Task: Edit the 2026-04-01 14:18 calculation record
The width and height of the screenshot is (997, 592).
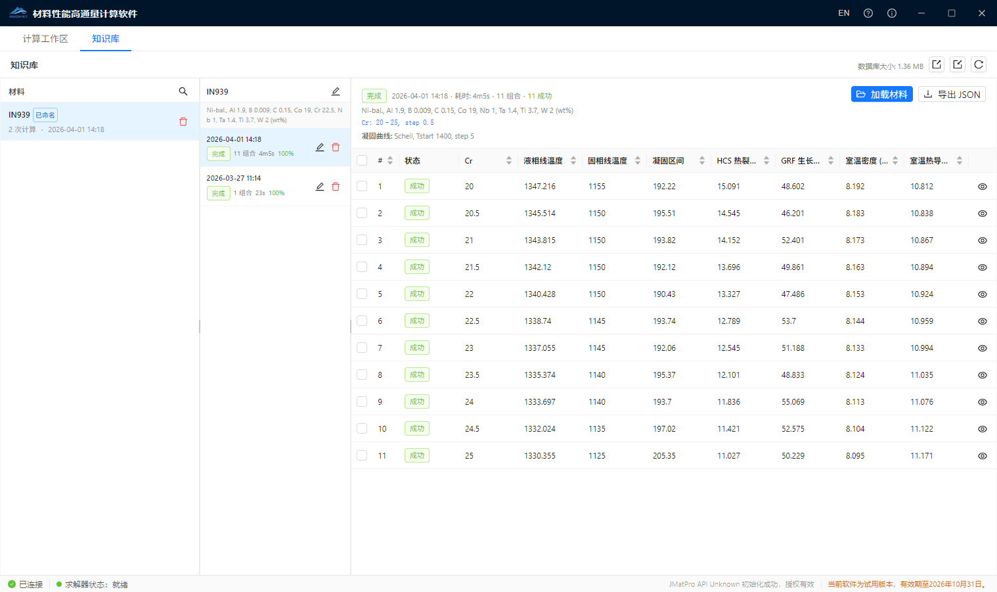Action: click(320, 147)
